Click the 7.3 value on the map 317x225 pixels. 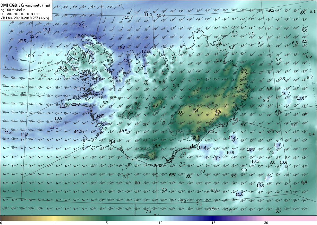click(202, 171)
